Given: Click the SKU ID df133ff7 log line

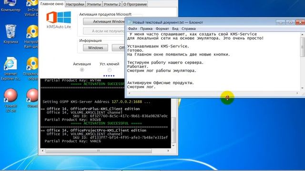Looking at the screenshot, I should [x=120, y=138].
